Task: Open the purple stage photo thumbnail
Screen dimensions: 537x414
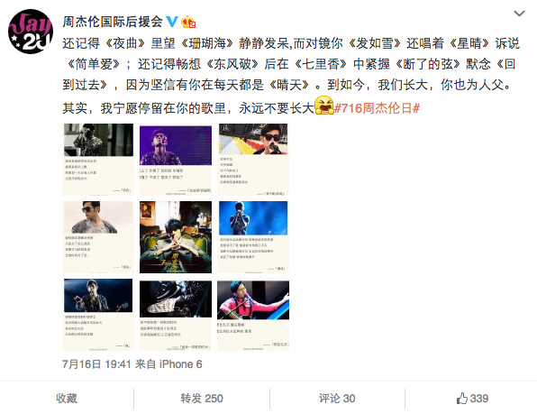Action: click(x=176, y=160)
